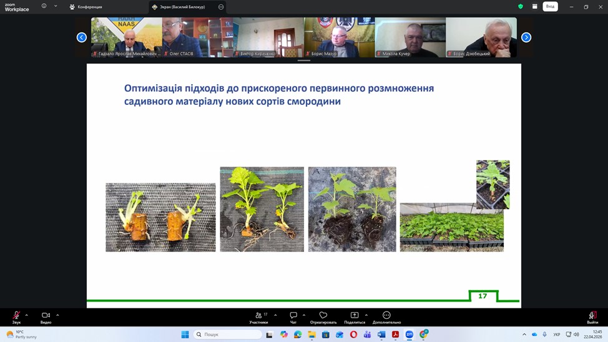Switch to the Конференция tab
Screen dimensions: 608x342
[x=86, y=7]
